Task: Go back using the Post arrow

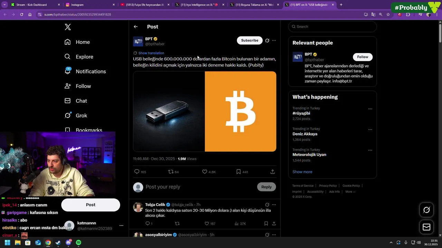Action: click(x=136, y=27)
